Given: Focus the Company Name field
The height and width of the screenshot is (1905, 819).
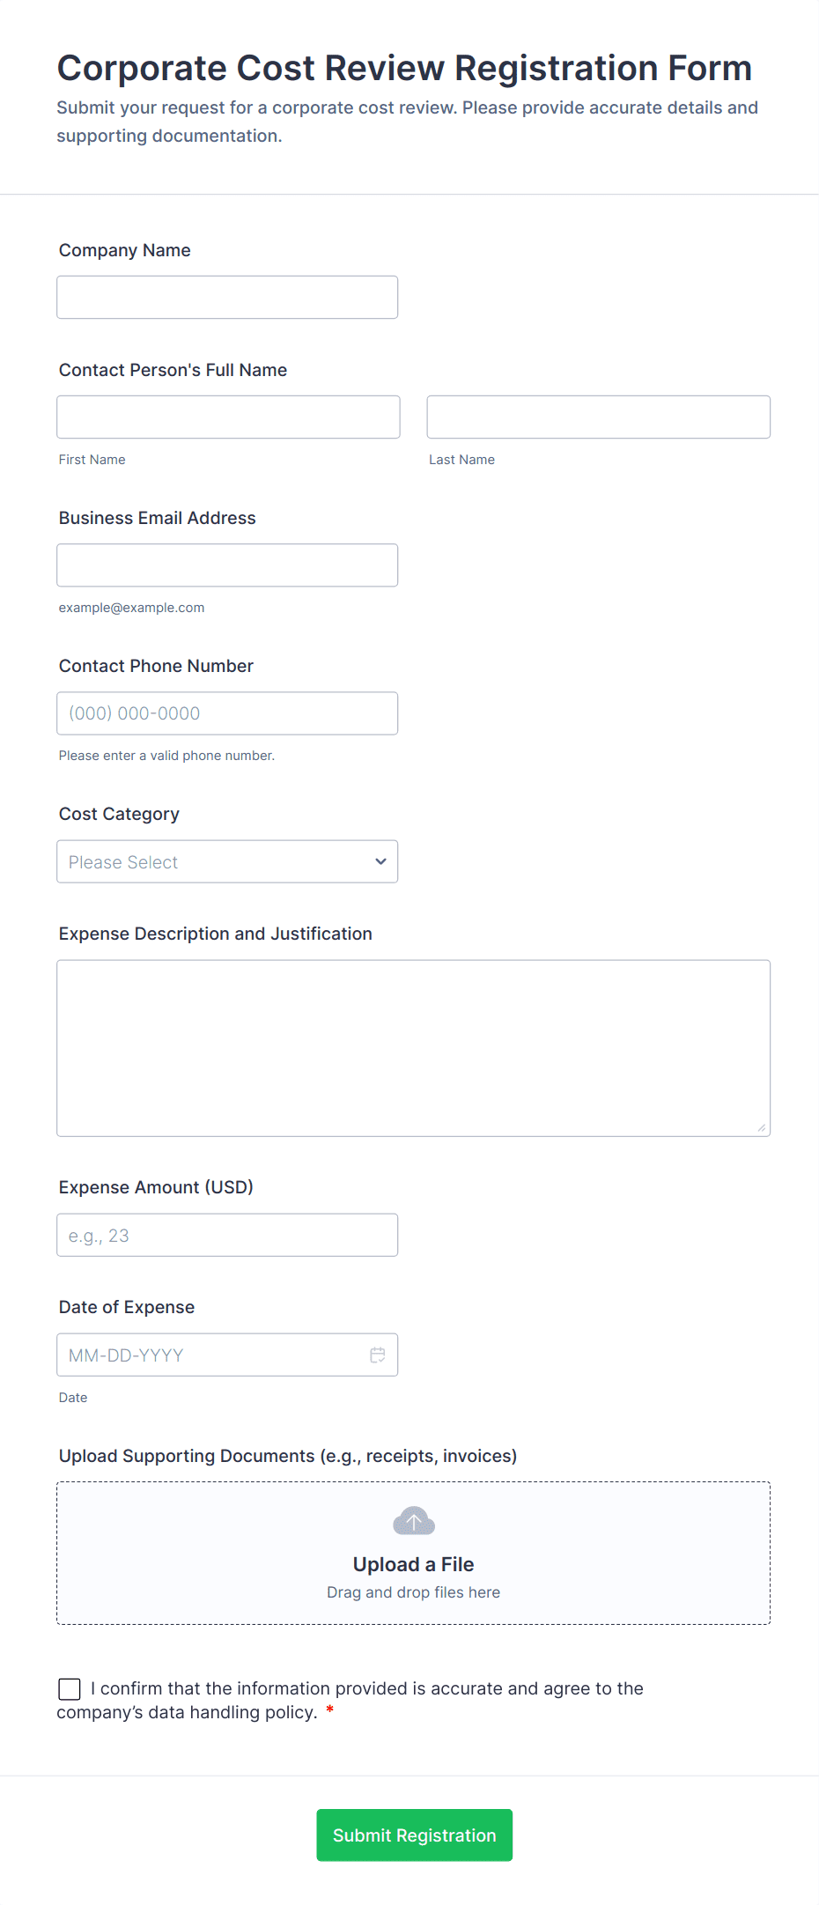Looking at the screenshot, I should pos(227,298).
